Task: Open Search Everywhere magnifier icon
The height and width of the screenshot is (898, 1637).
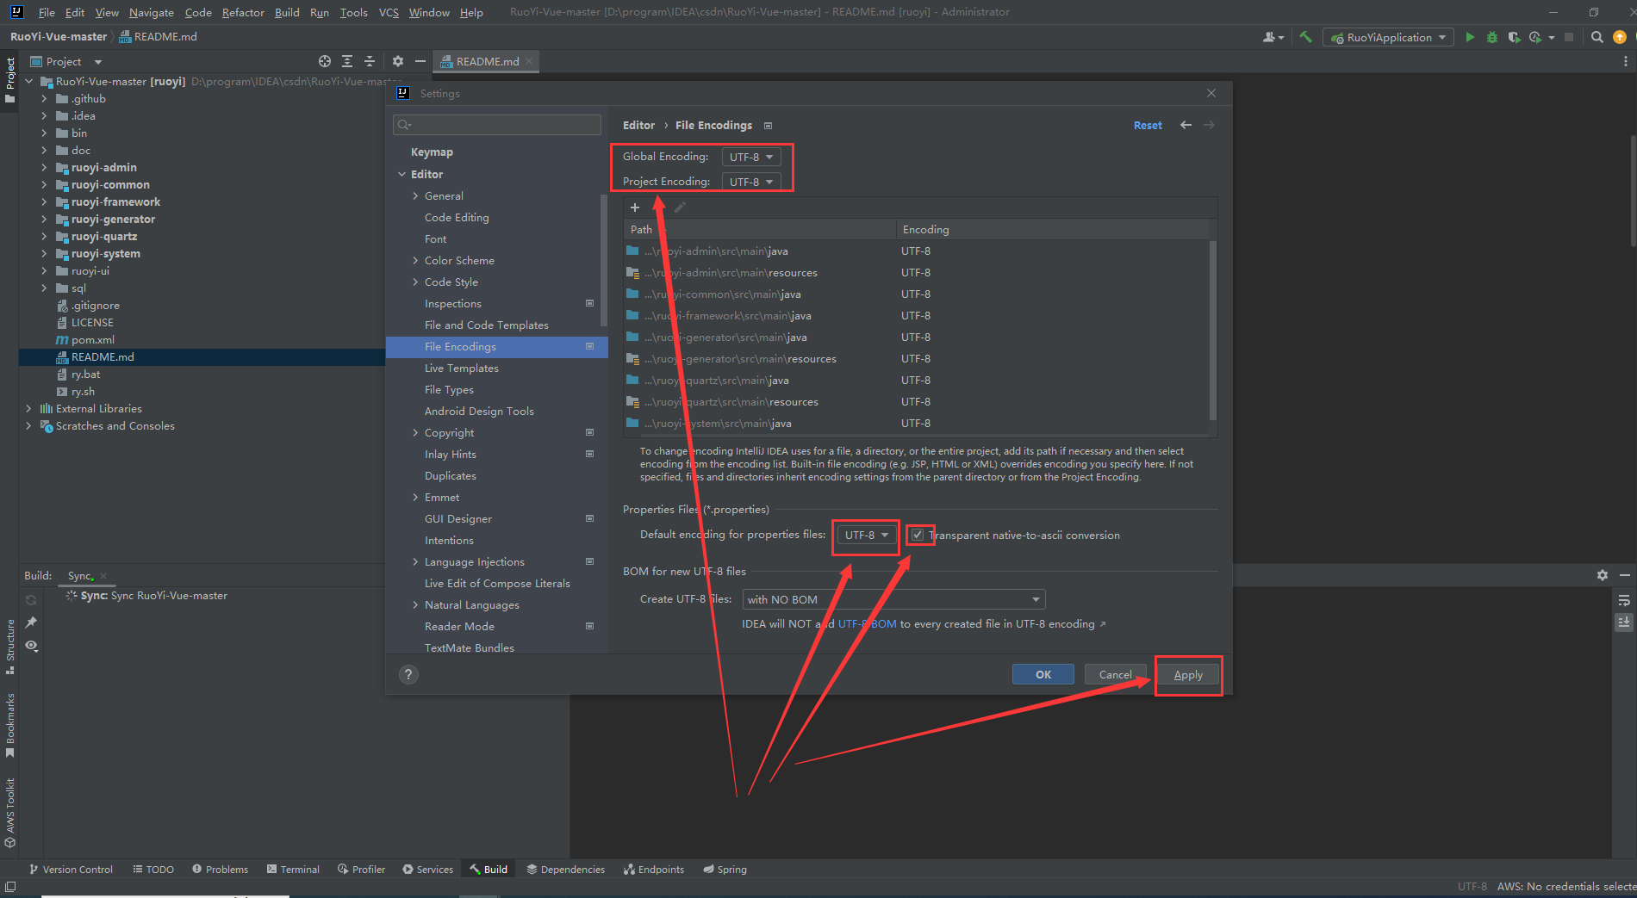Action: (1597, 37)
